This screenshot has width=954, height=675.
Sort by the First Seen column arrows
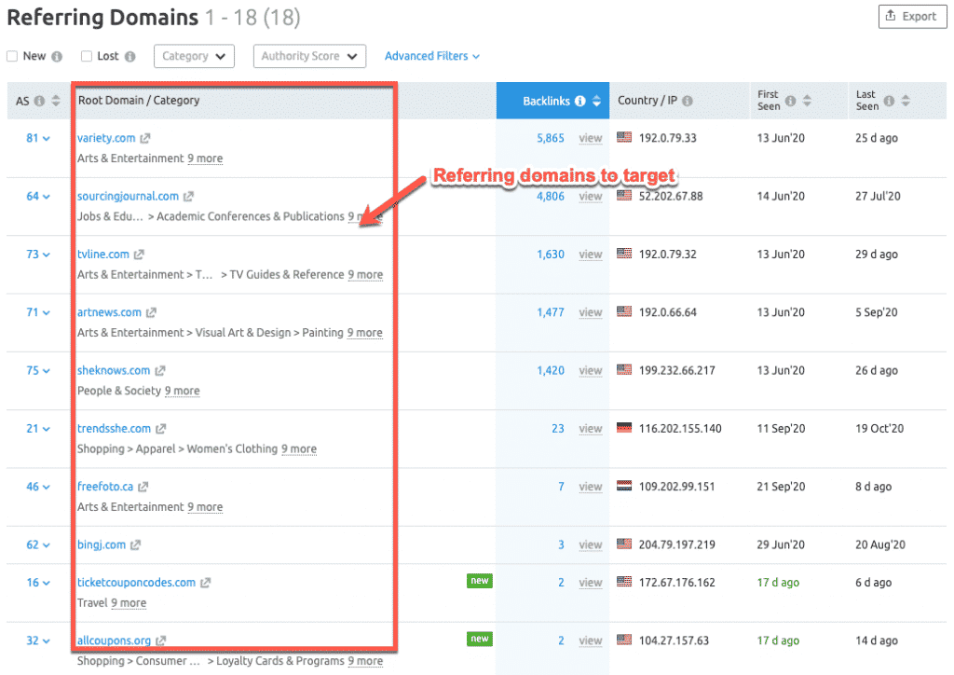pyautogui.click(x=807, y=101)
